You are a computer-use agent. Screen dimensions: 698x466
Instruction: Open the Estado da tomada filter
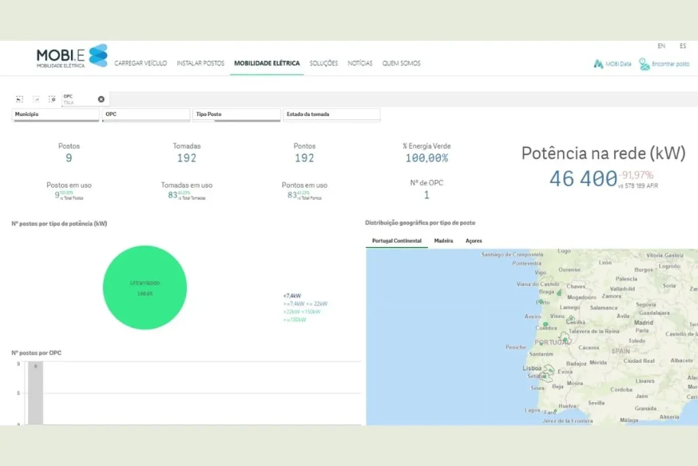[x=332, y=115]
